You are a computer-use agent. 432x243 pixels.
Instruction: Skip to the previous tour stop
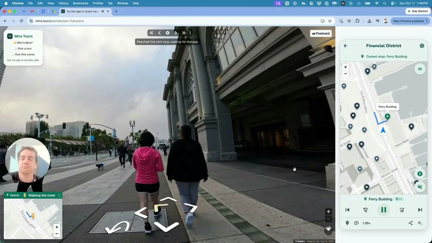pos(347,210)
